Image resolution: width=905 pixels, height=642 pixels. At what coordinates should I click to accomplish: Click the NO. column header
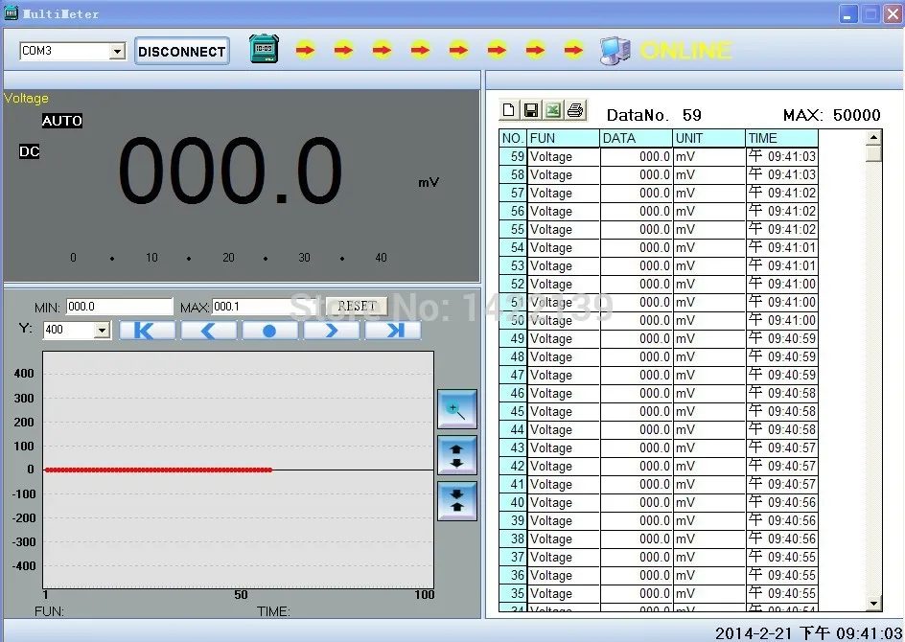pyautogui.click(x=513, y=138)
